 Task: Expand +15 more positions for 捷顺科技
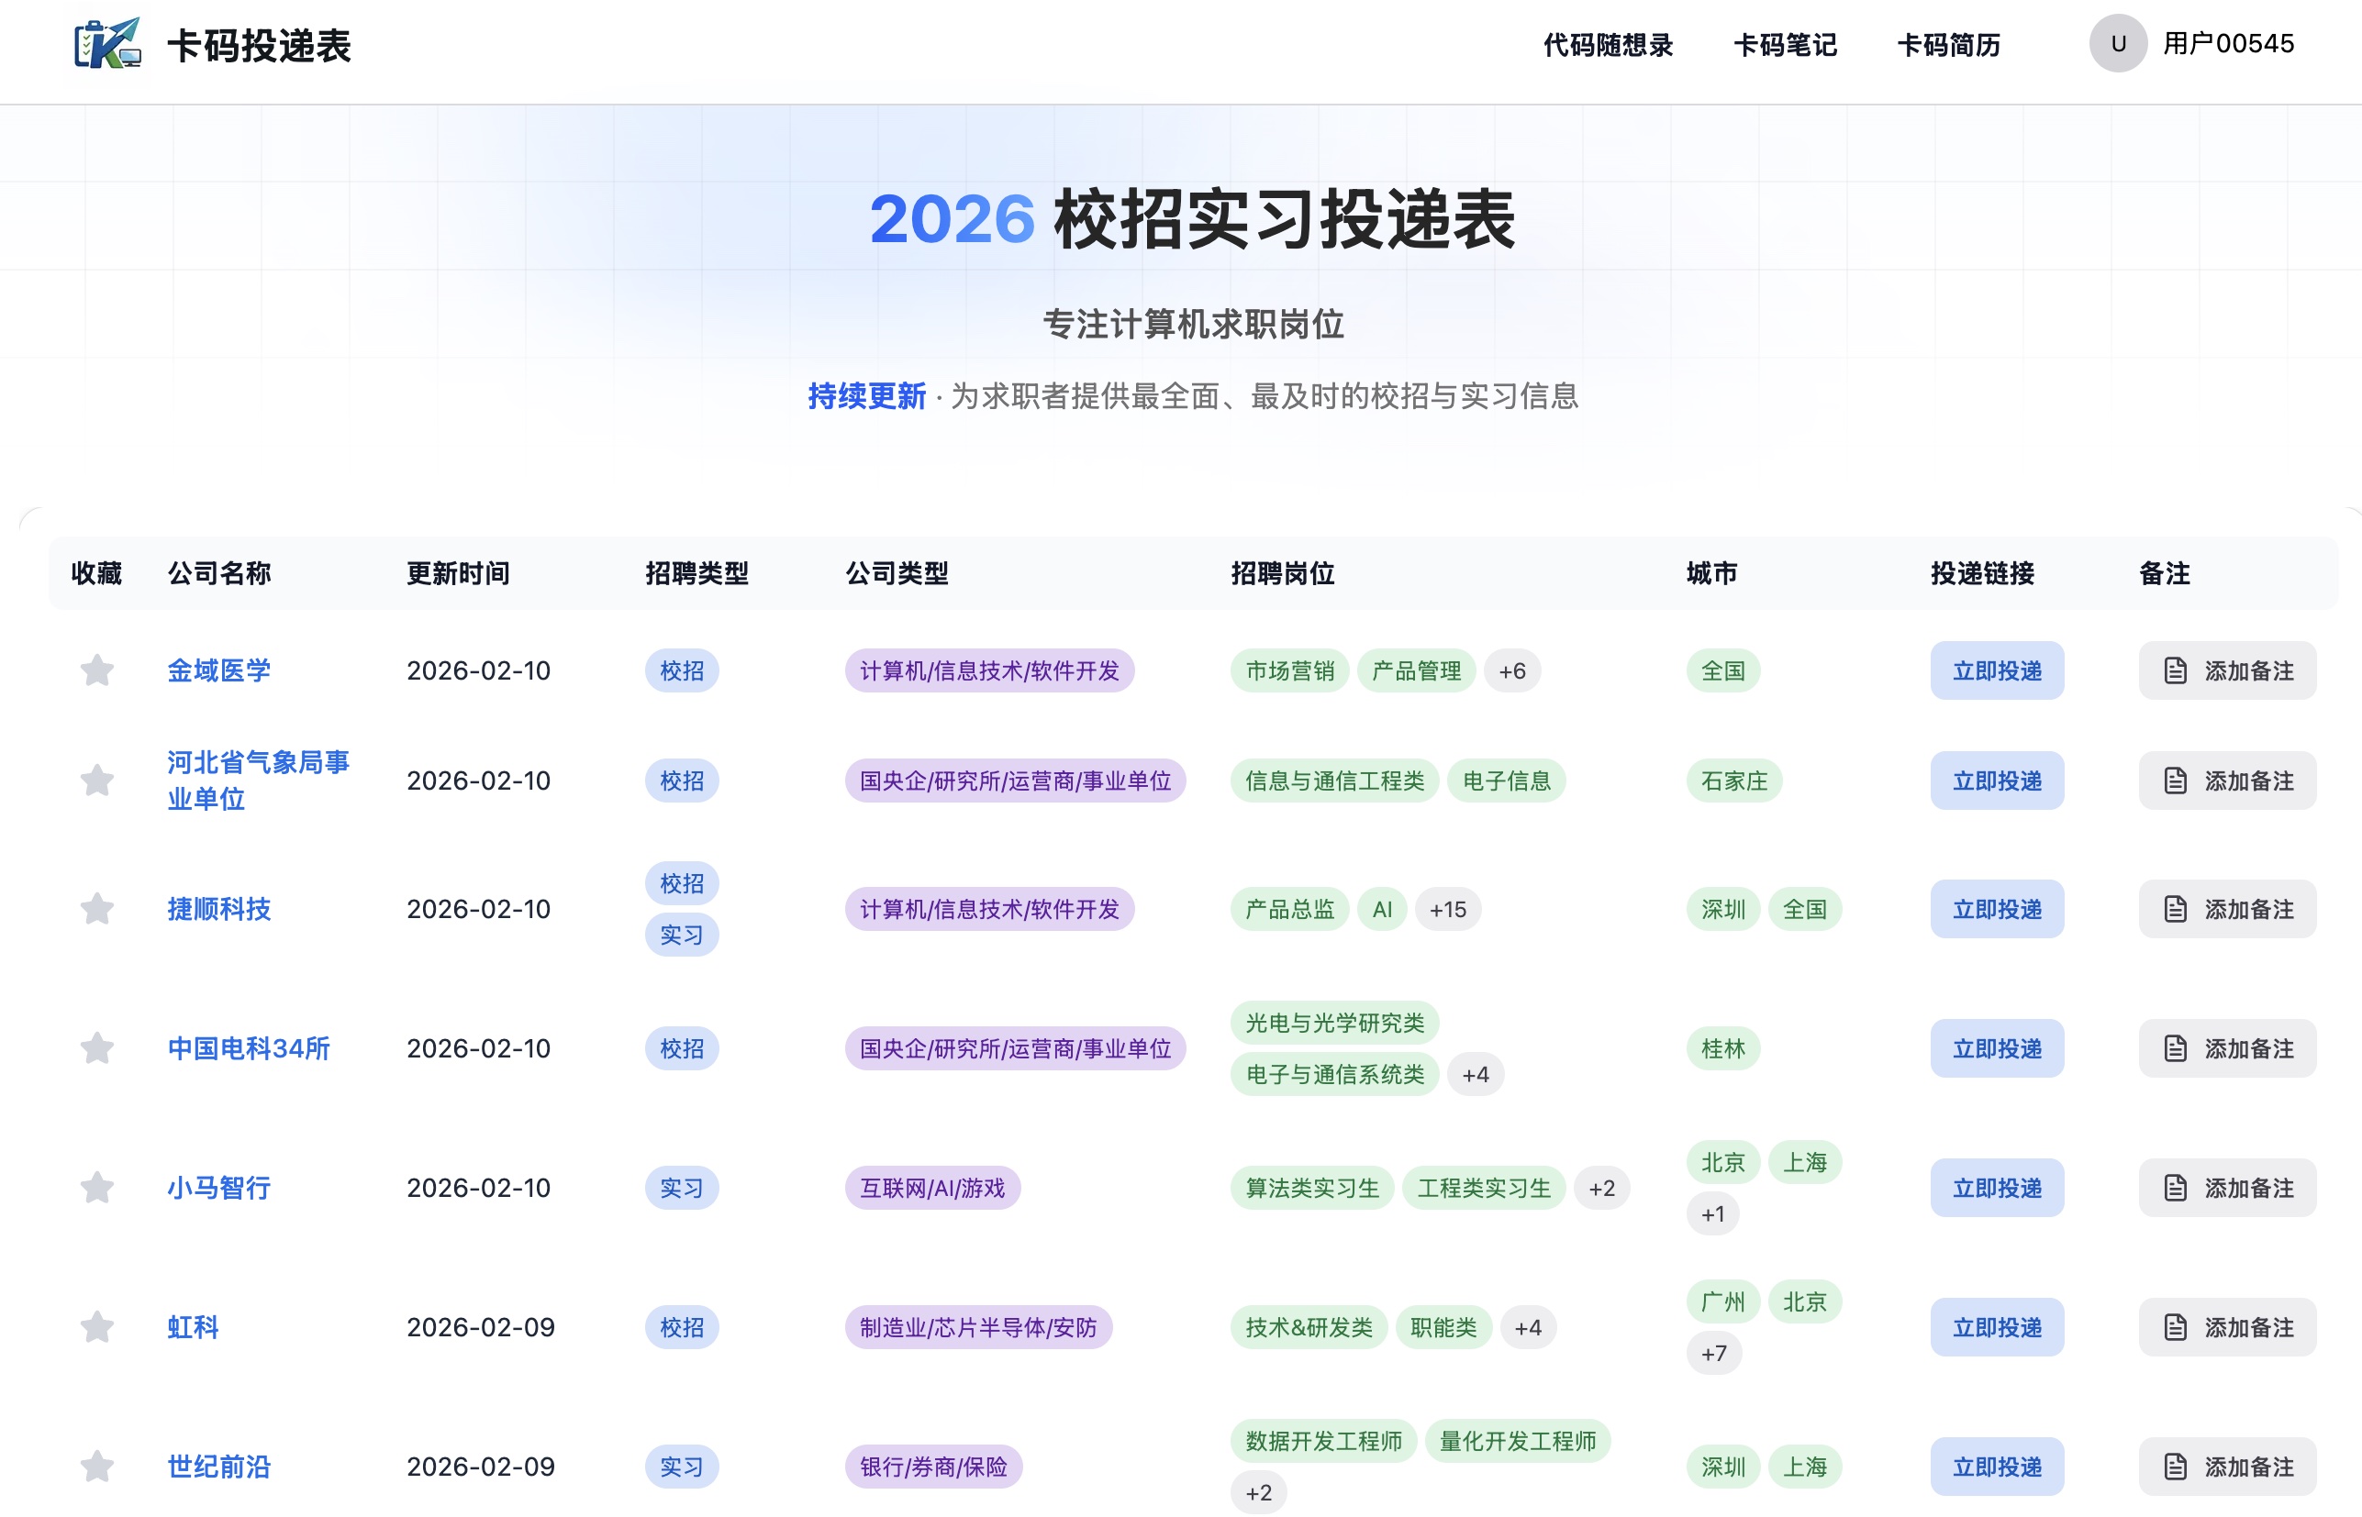(1447, 909)
